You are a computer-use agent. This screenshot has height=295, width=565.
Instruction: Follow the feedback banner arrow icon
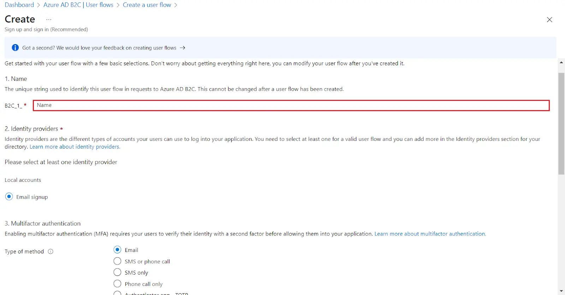(x=183, y=48)
